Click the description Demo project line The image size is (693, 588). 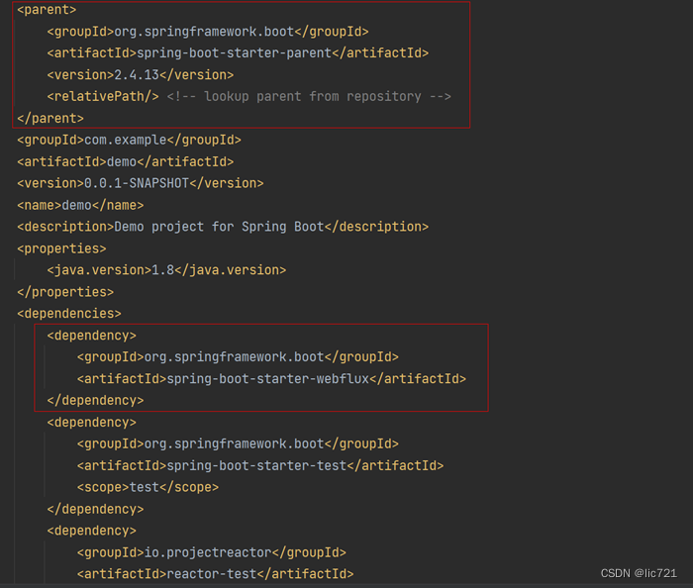tap(223, 227)
